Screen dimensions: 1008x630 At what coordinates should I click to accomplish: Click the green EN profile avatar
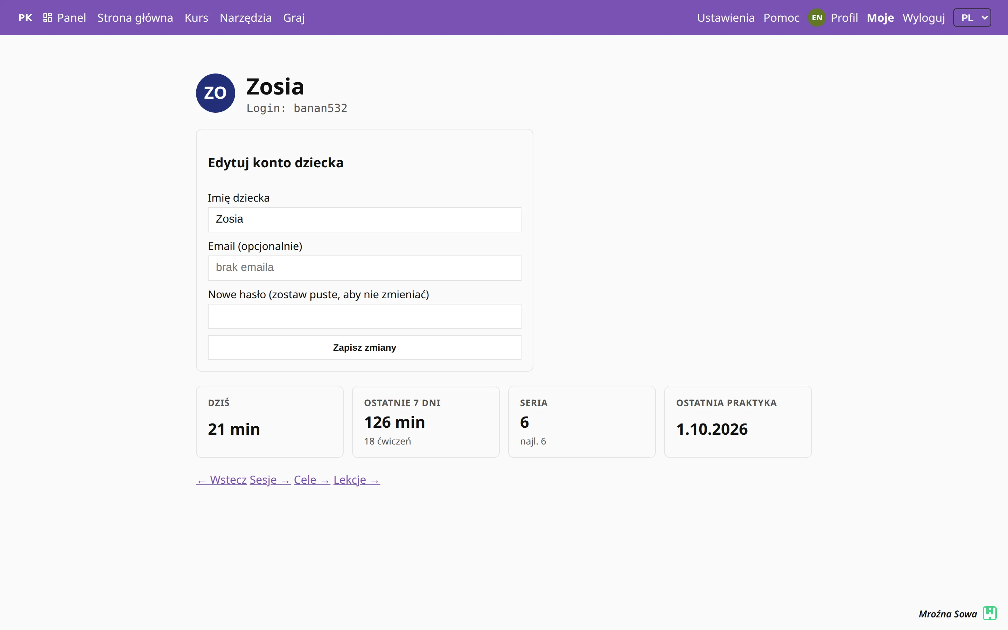click(x=817, y=17)
